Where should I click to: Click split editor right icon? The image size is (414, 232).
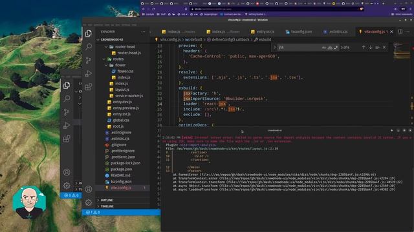click(x=400, y=32)
